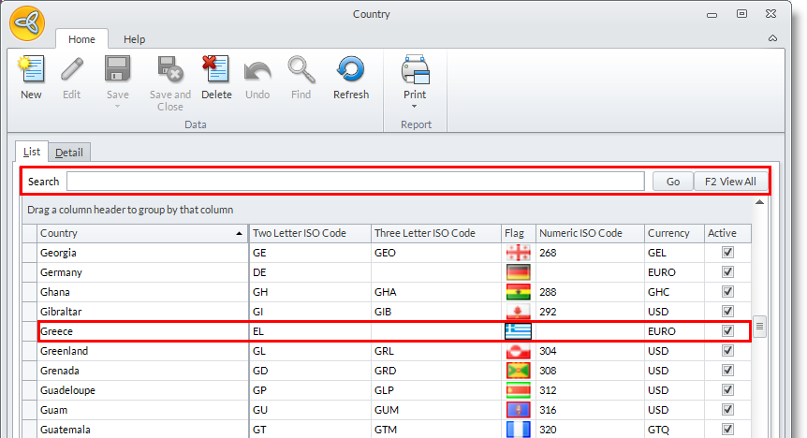807x438 pixels.
Task: Collapse the ribbon using chevron
Action: (x=772, y=38)
